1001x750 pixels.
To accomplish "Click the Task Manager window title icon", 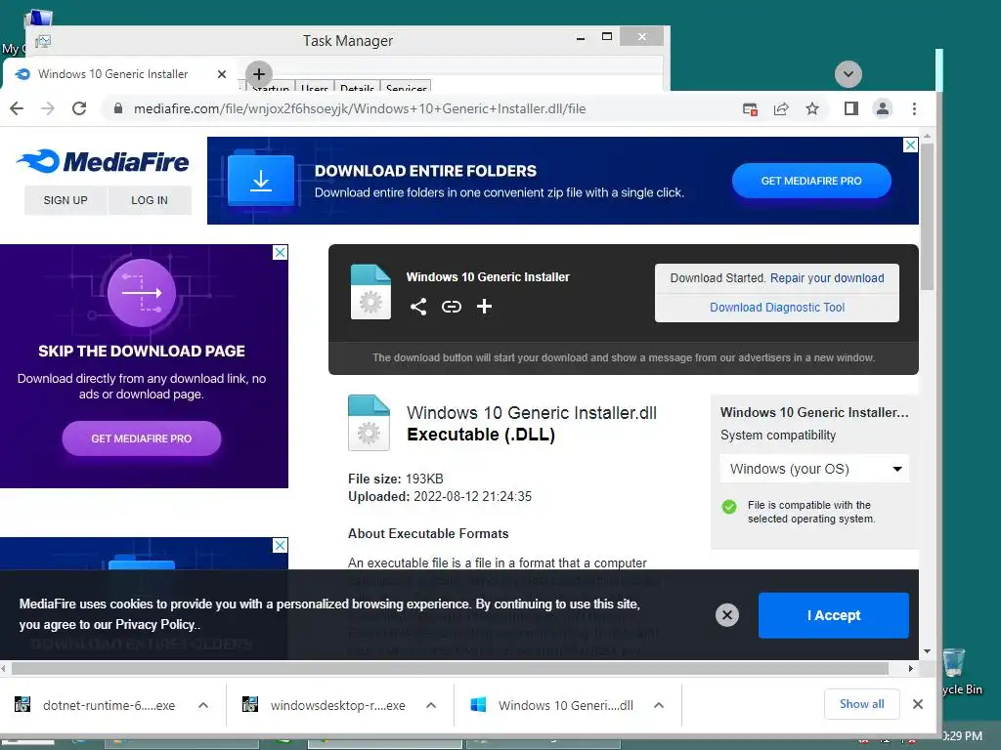I will (x=43, y=41).
